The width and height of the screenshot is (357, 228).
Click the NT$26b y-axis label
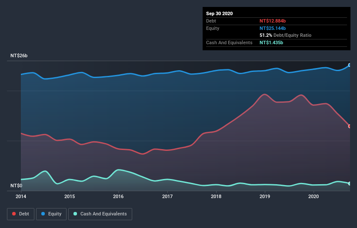[x=19, y=55]
